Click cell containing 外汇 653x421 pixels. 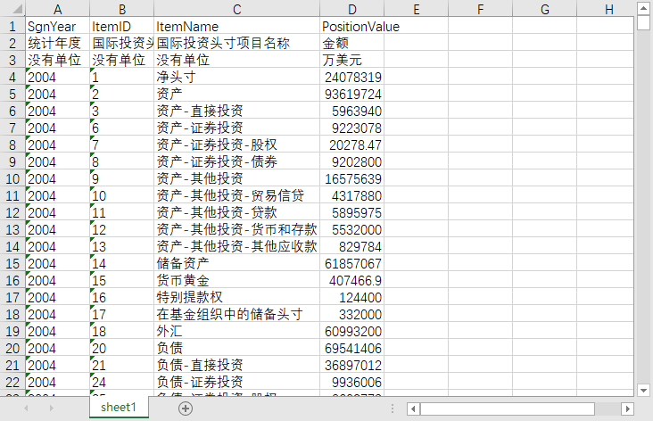coord(237,331)
